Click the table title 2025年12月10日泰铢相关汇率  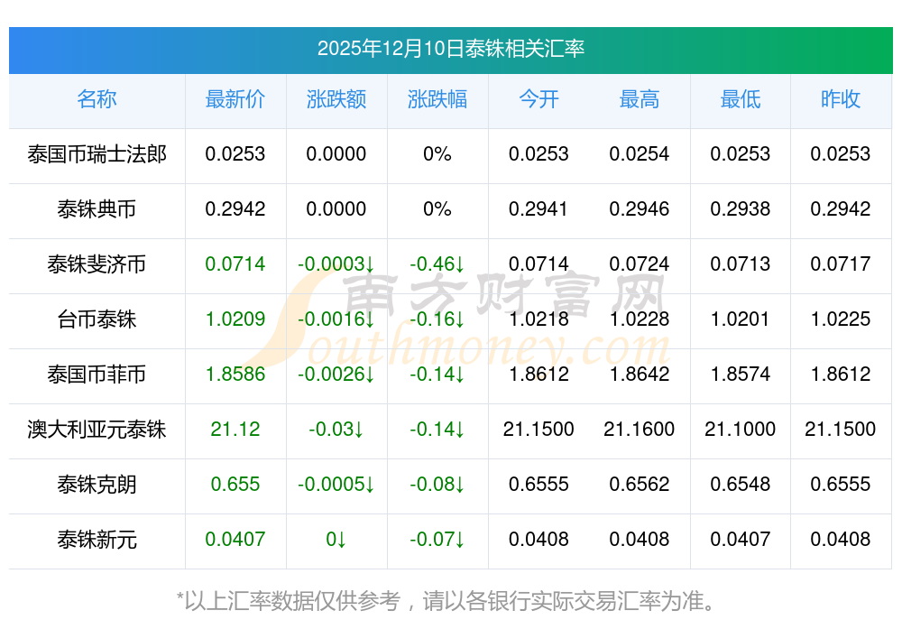tap(450, 49)
